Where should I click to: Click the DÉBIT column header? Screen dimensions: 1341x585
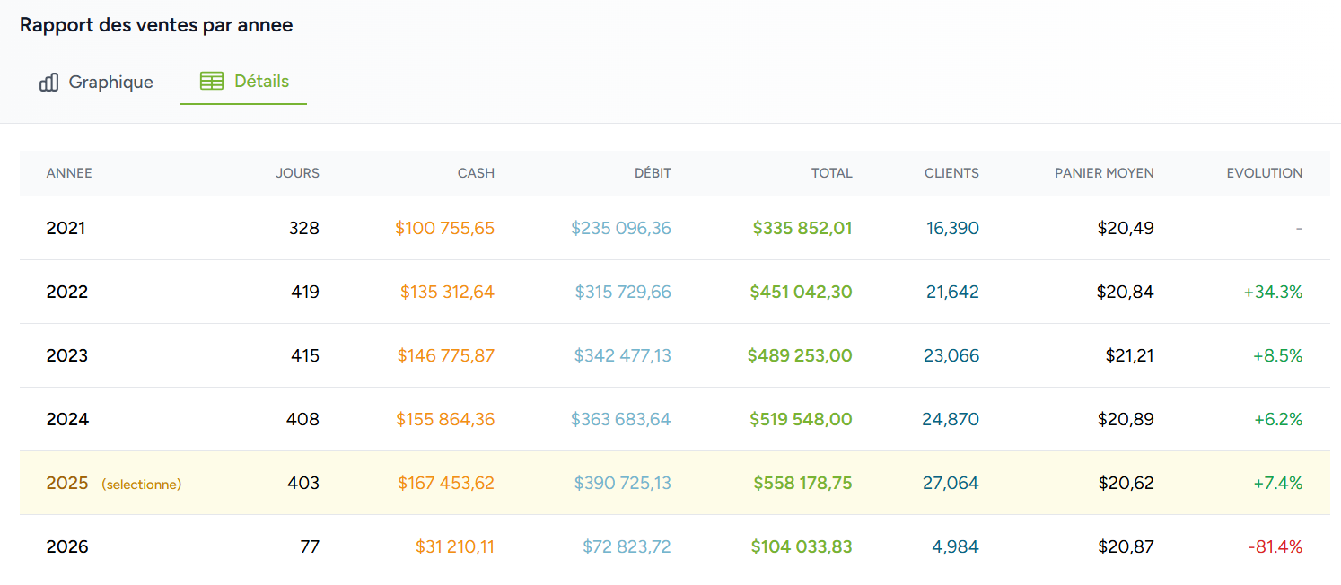click(x=653, y=173)
